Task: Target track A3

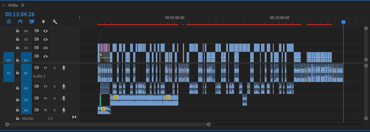Action: click(x=26, y=100)
